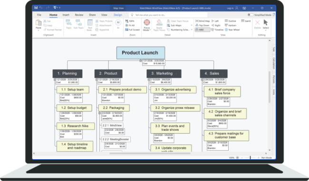Open the View ribbon tab
The width and height of the screenshot is (309, 181).
[104, 15]
